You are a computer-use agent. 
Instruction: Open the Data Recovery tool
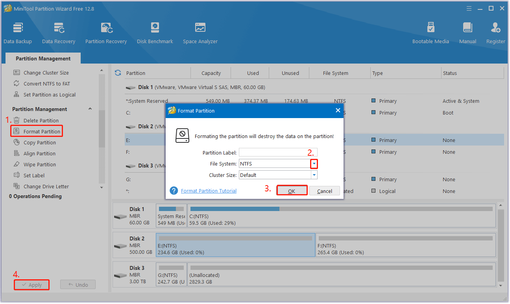tap(59, 32)
